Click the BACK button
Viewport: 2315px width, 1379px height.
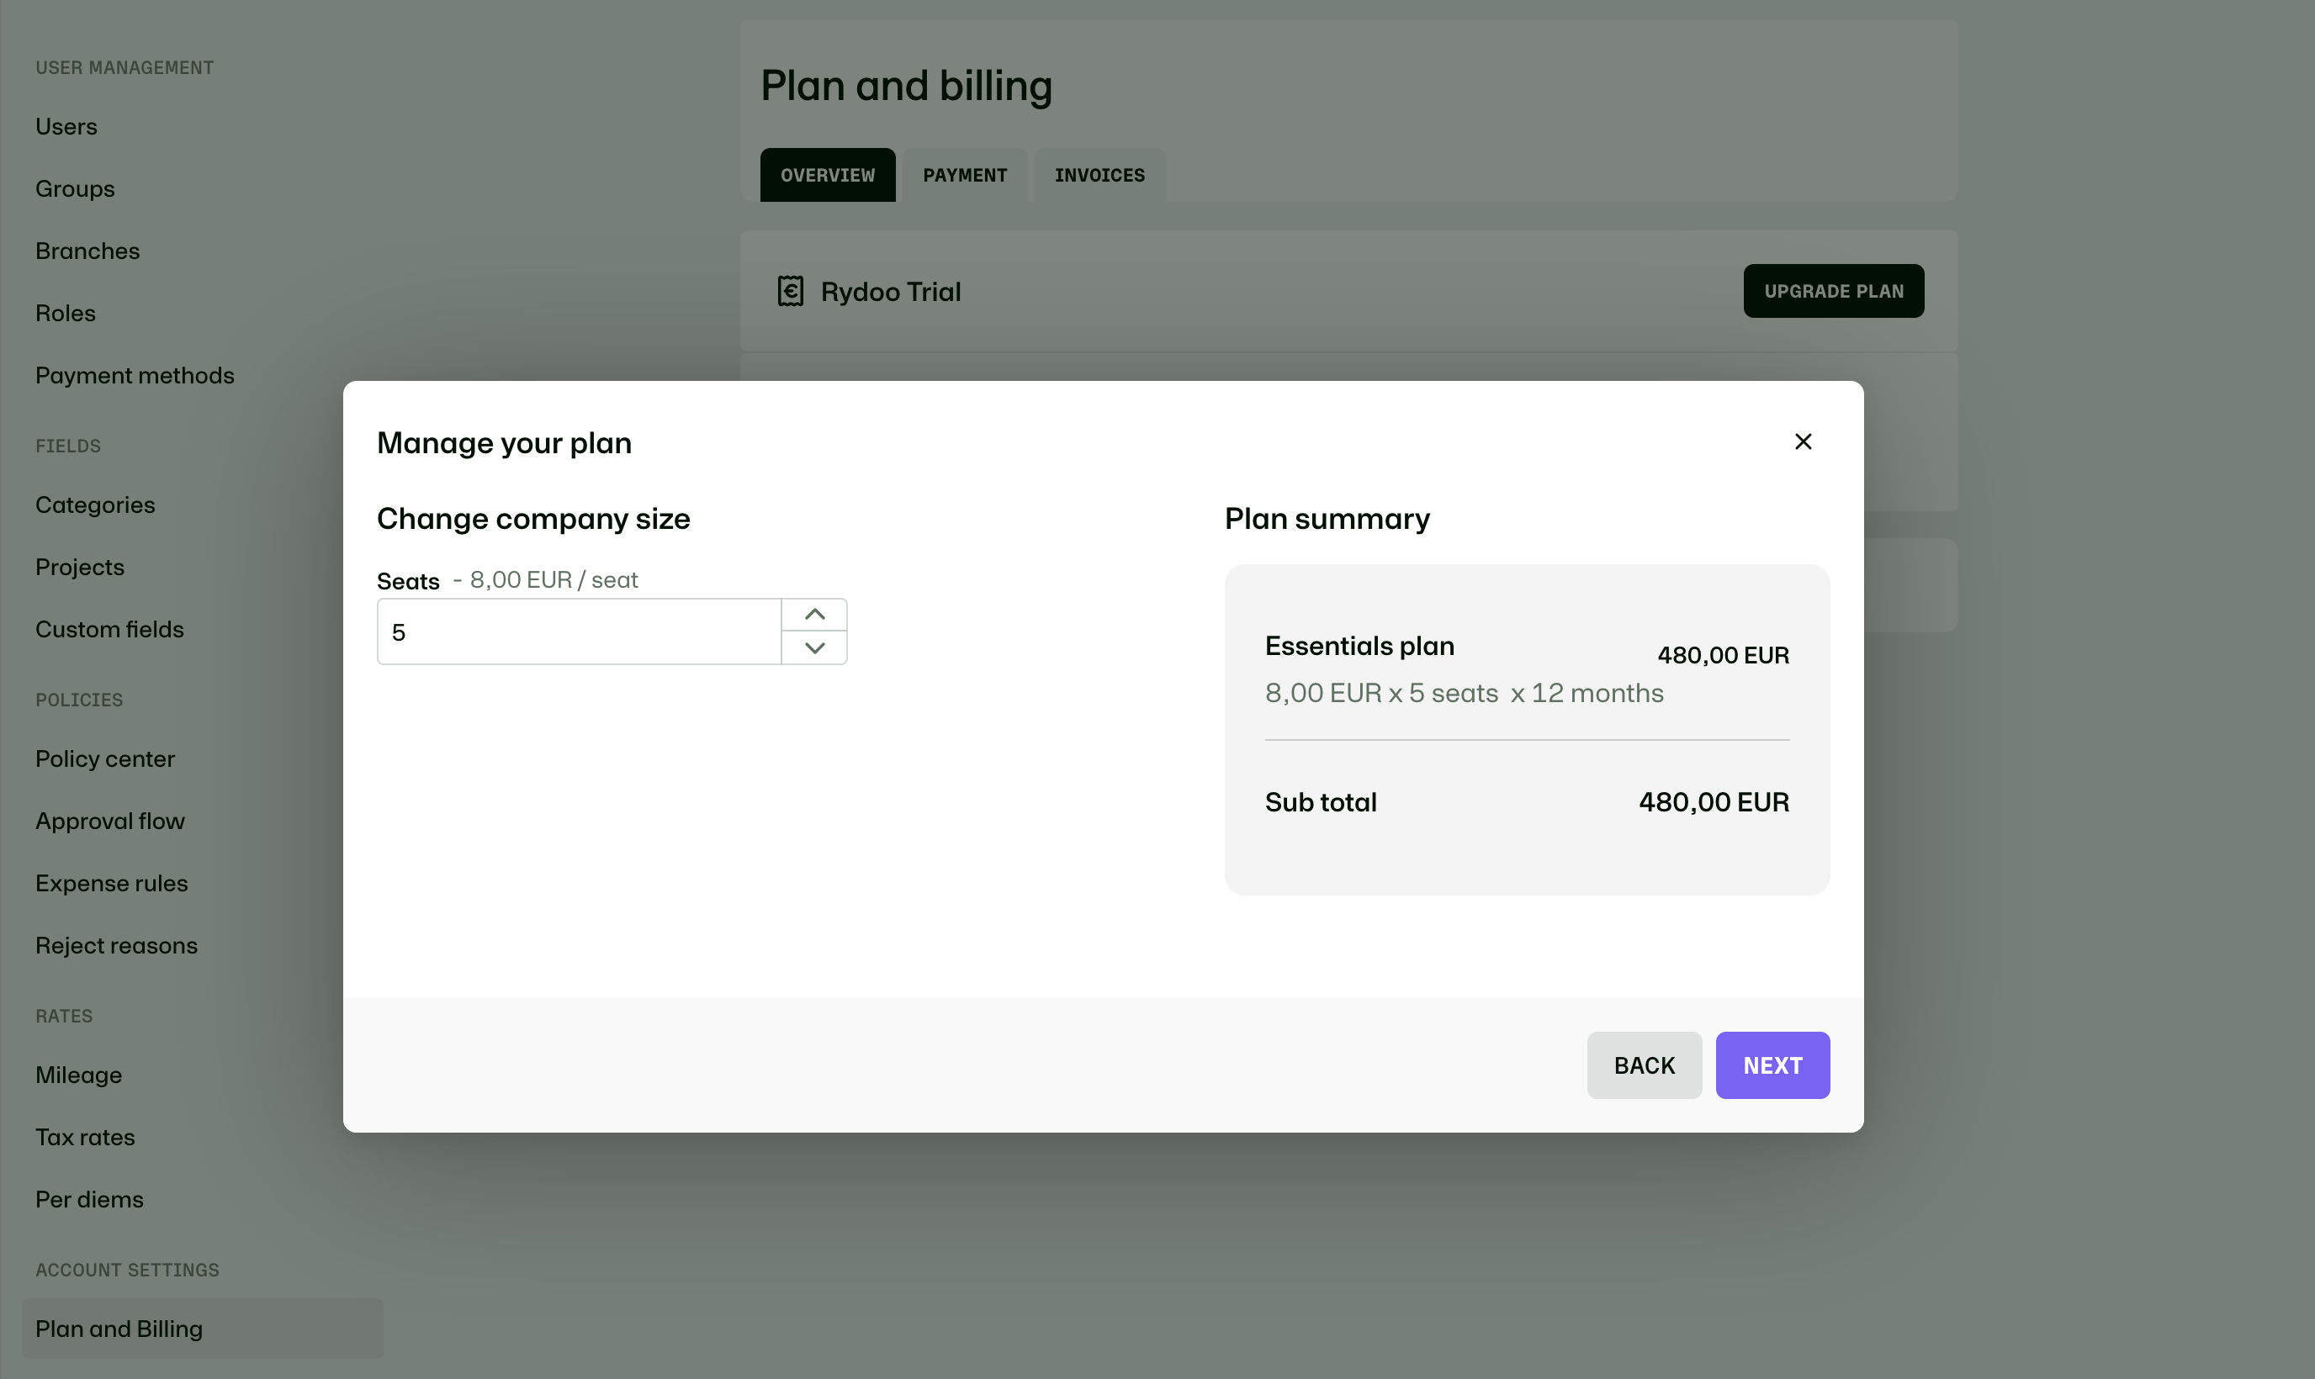coord(1644,1065)
